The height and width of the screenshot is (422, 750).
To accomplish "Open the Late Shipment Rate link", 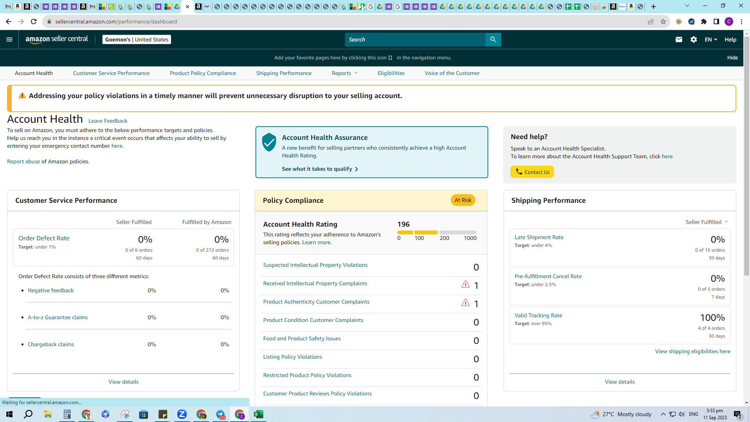I will point(539,237).
